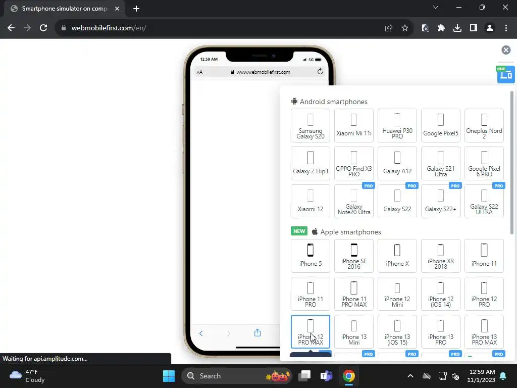This screenshot has height=388, width=517.
Task: Click the taskbar Search box
Action: pos(237,376)
